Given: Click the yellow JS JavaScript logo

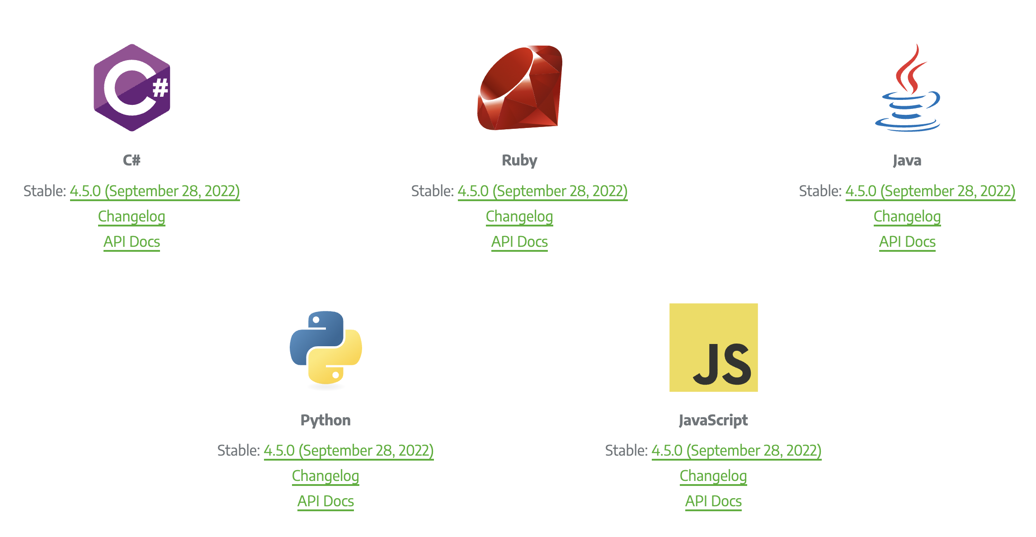Looking at the screenshot, I should pyautogui.click(x=713, y=347).
